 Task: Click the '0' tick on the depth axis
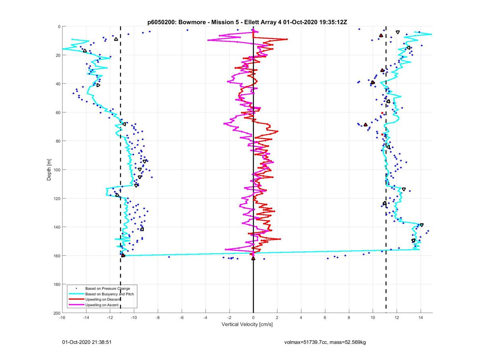[x=59, y=27]
